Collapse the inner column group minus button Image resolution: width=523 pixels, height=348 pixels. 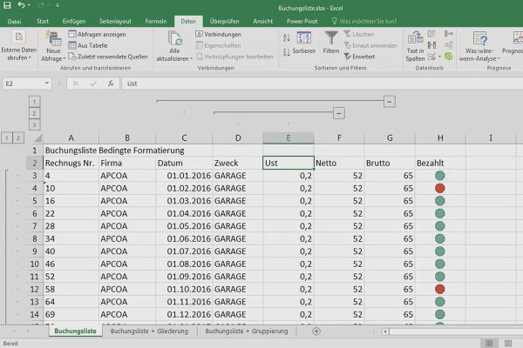[338, 113]
